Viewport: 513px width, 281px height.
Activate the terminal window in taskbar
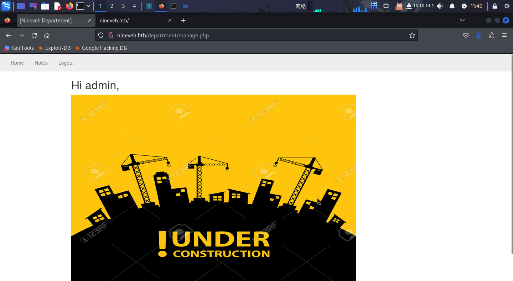(x=173, y=6)
